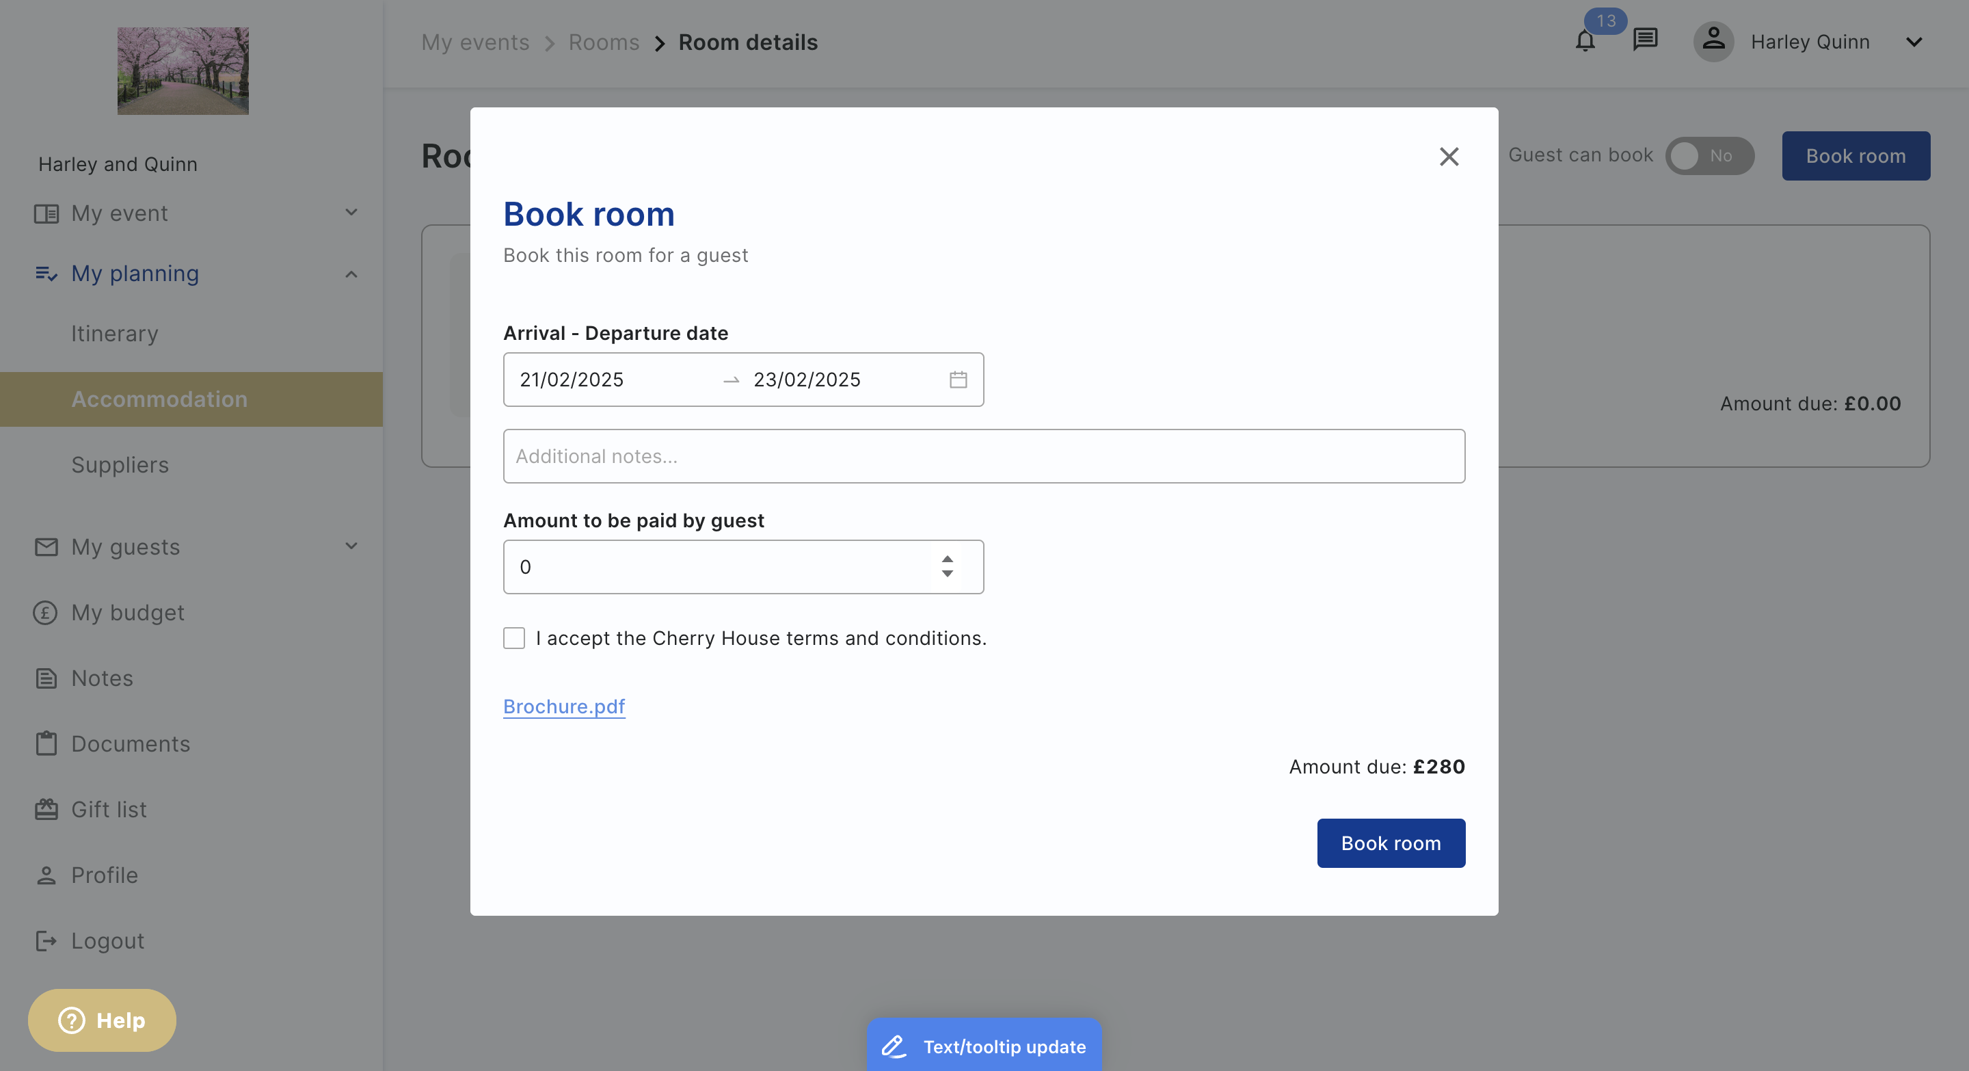Click the Additional notes input field
Screen dimensions: 1969x1071
tap(984, 456)
